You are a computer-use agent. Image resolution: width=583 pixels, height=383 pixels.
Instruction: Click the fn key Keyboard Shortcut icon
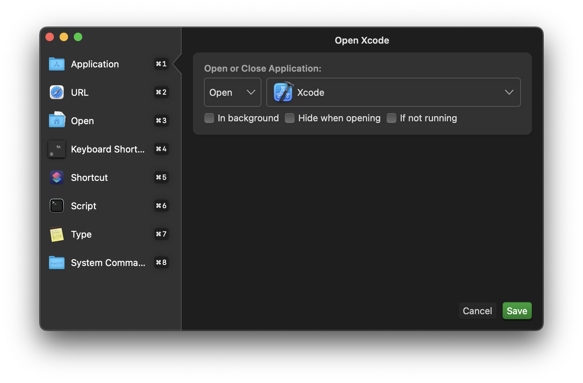tap(57, 149)
